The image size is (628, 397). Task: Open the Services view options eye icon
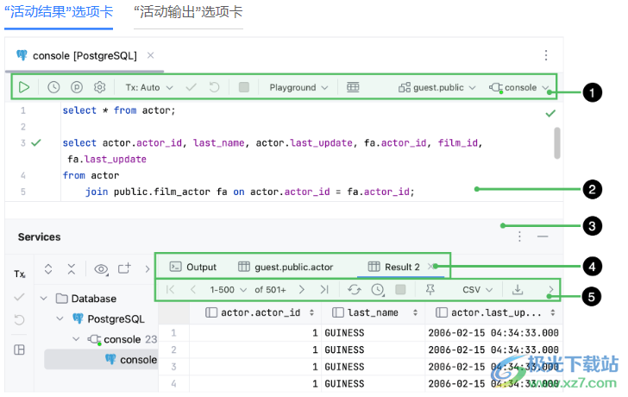point(101,269)
